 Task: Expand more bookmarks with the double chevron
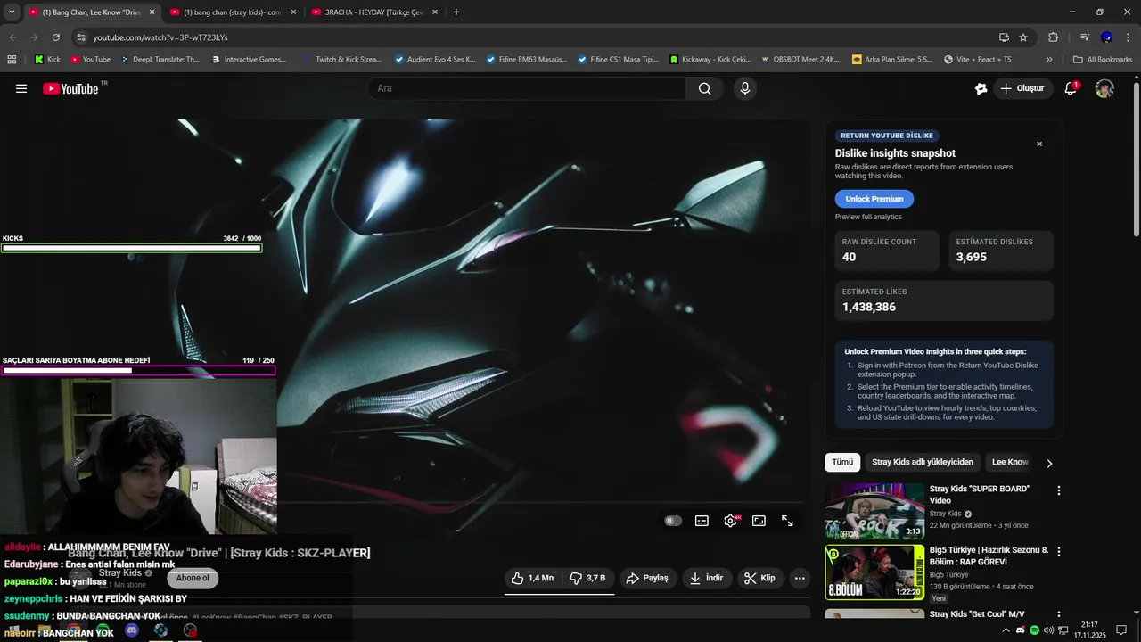coord(1049,60)
